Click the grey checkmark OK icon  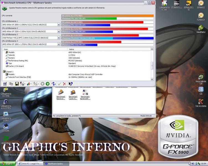click(60, 84)
